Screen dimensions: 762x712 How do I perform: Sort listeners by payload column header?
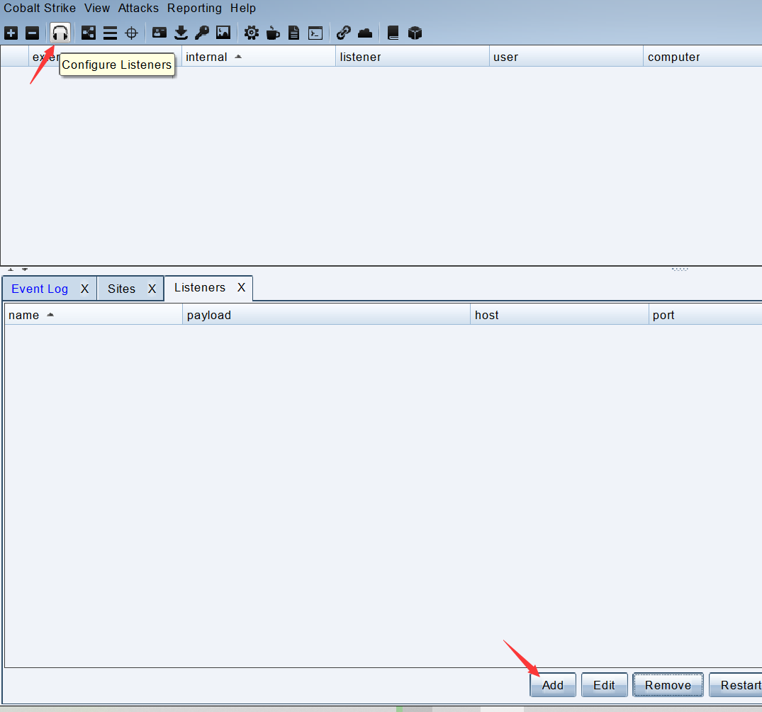tap(326, 315)
